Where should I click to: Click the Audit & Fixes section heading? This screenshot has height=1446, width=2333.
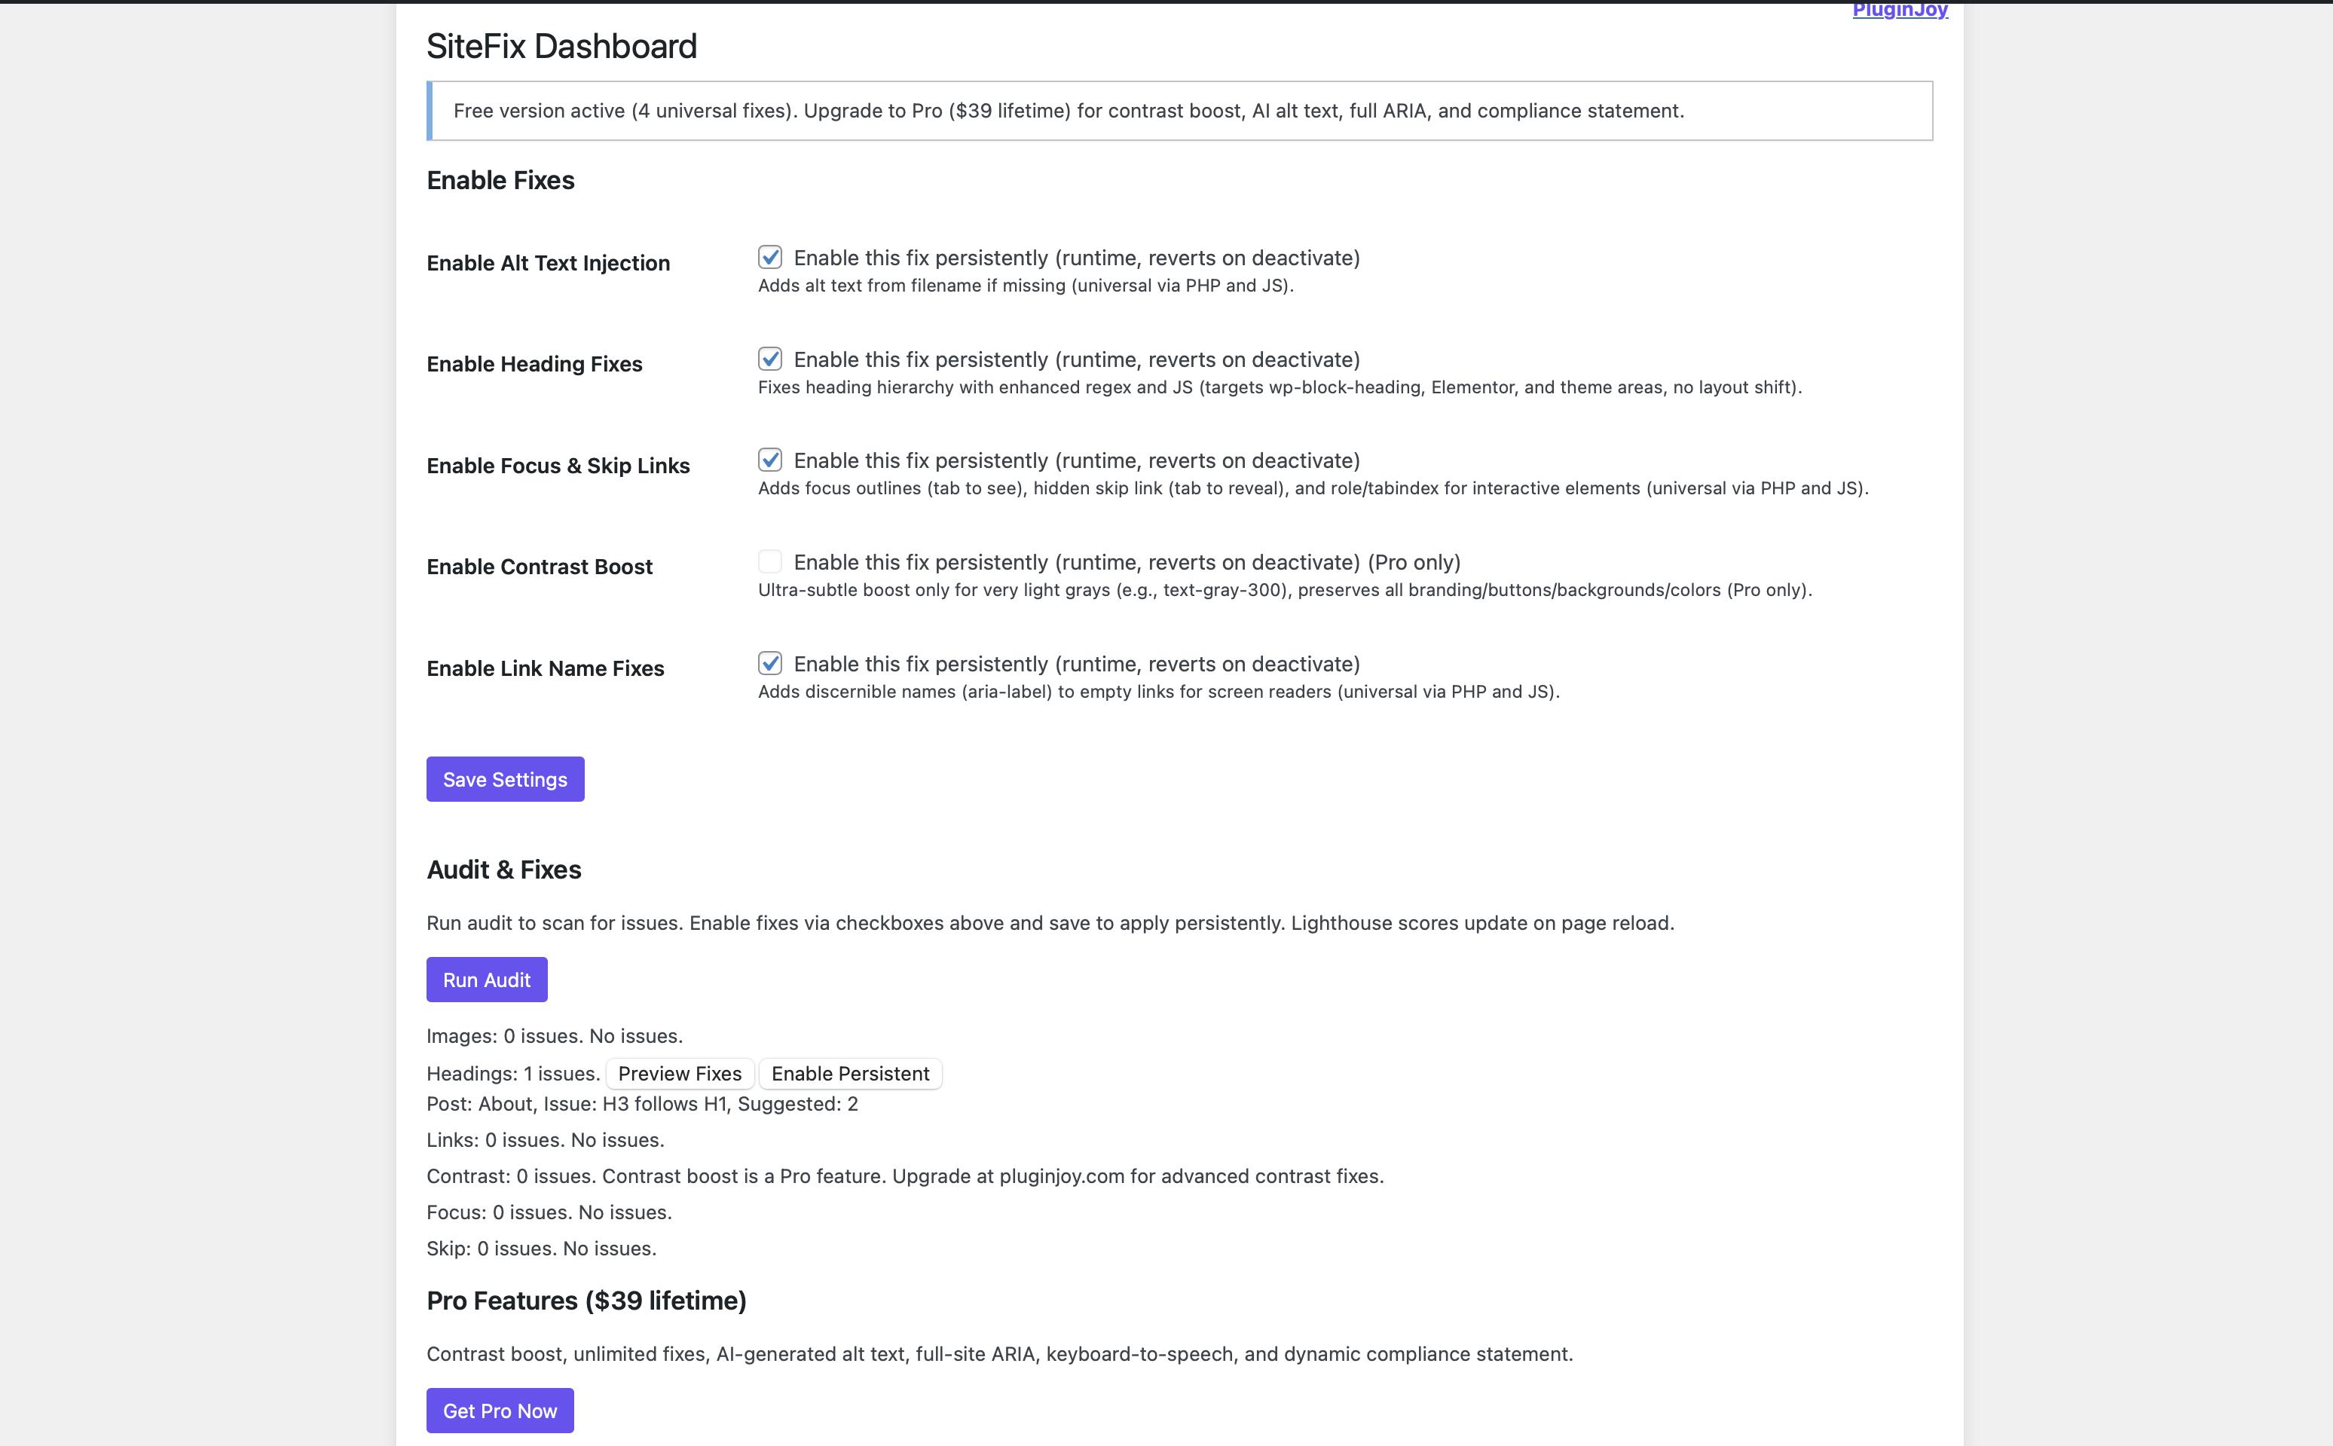click(x=504, y=870)
